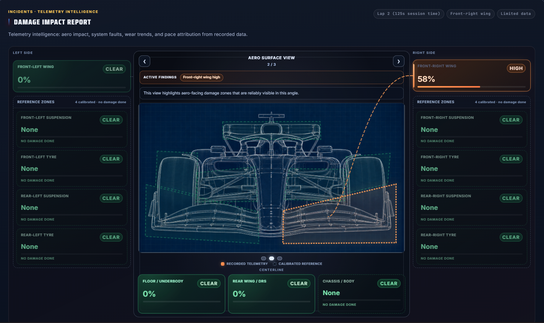Screen dimensions: 544x323
Task: Select the Rear Wing / DRS card
Action: pyautogui.click(x=271, y=294)
